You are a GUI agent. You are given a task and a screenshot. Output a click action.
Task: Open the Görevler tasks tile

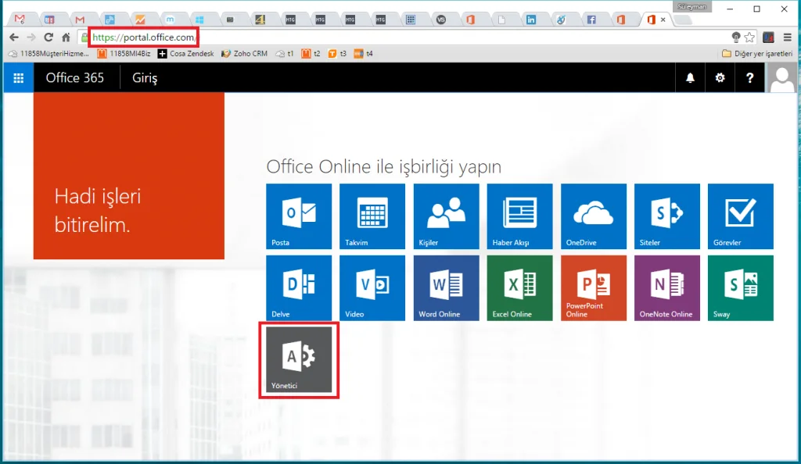click(x=740, y=216)
